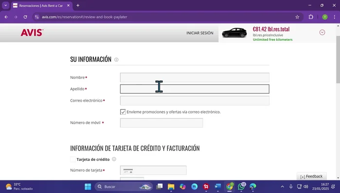
Task: Tick the Tarjeta de crédito checkbox
Action: [73, 159]
